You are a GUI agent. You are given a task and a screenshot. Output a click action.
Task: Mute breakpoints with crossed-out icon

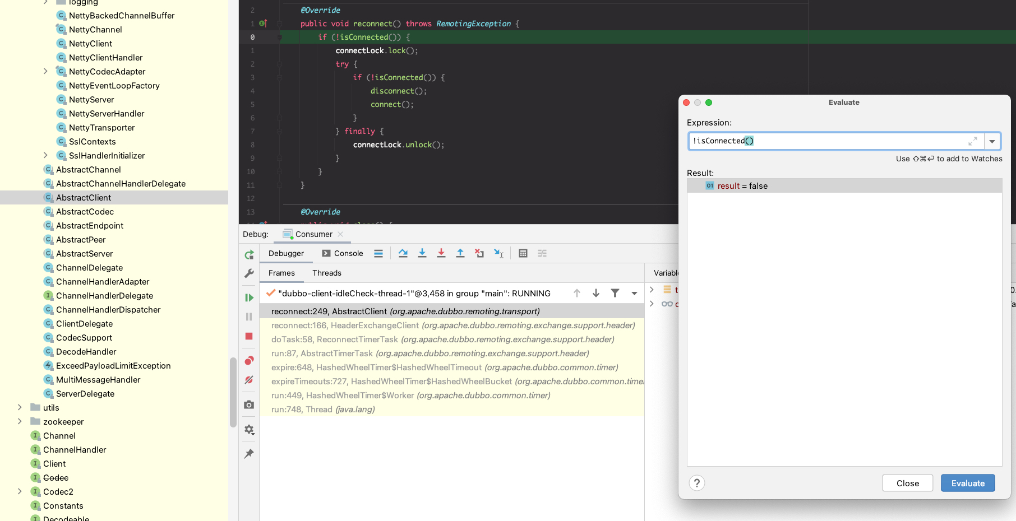pyautogui.click(x=249, y=380)
